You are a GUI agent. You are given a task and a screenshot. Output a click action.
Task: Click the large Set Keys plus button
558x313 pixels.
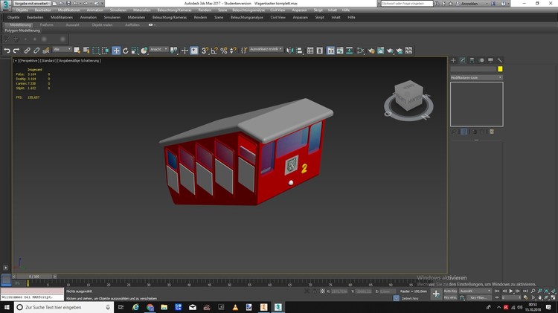436,294
